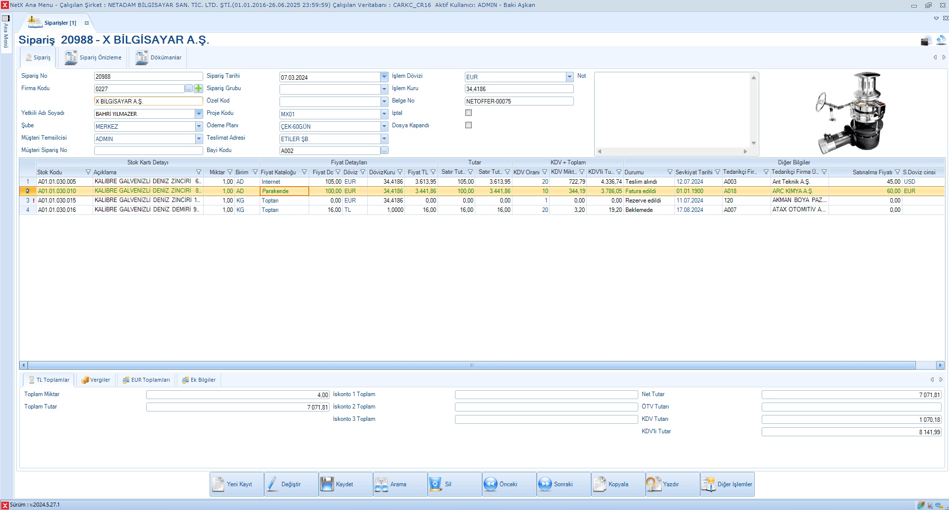
Task: Expand the Ödeme Planı dropdown
Action: pos(384,126)
